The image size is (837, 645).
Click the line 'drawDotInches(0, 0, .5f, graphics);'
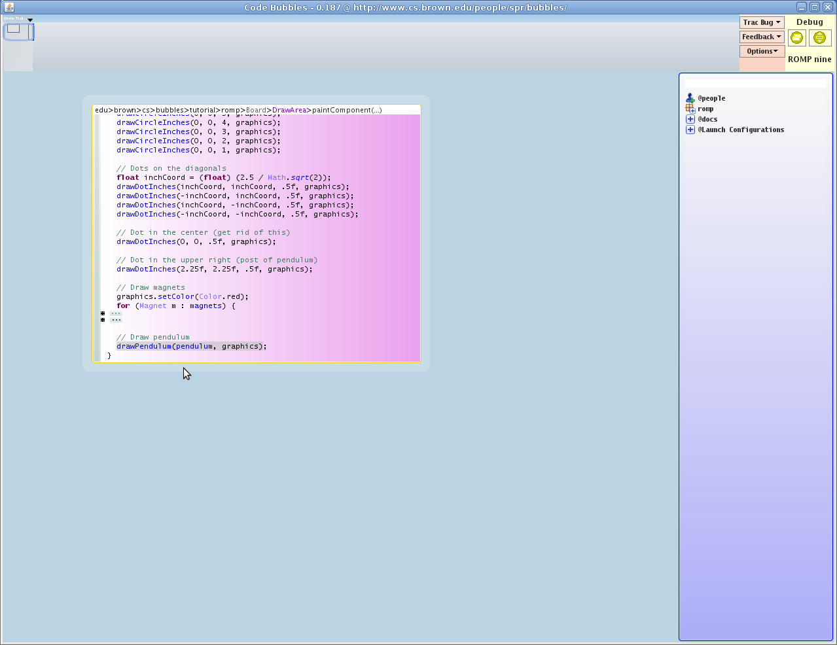(196, 241)
